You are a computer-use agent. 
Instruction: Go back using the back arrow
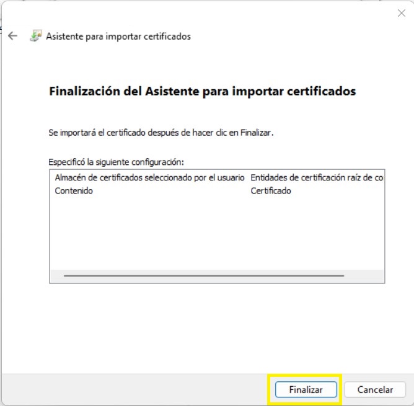12,36
